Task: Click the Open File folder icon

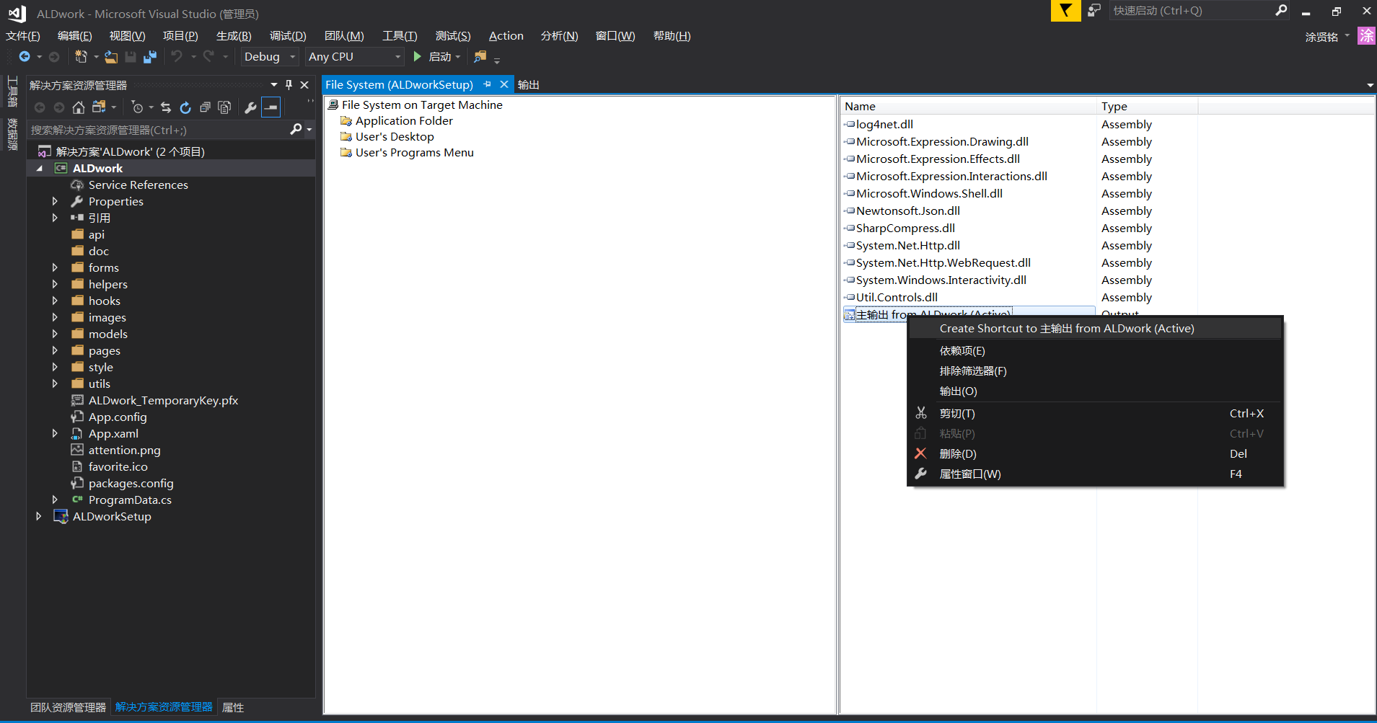Action: [x=111, y=56]
